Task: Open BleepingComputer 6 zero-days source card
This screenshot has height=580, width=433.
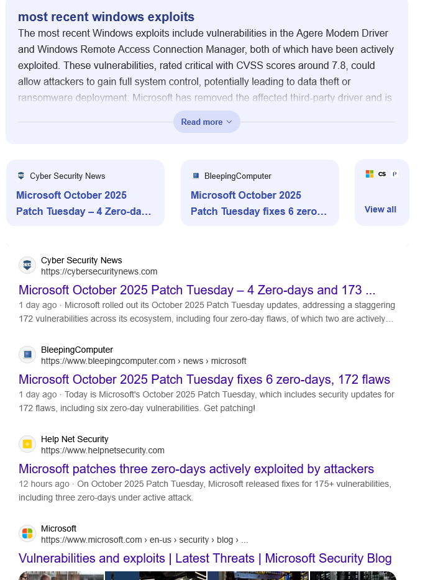Action: click(x=259, y=203)
